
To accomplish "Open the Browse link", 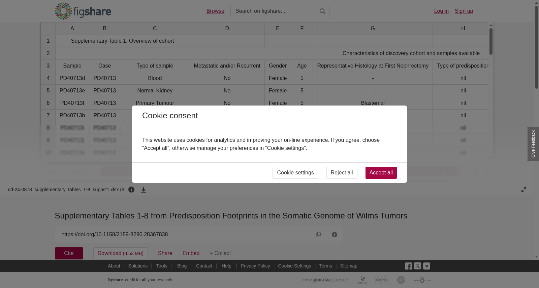I will point(215,11).
